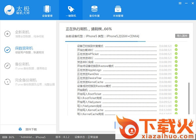The height and width of the screenshot is (140, 196).
Task: Click green check beside 正在发送RamDisk
Action: (176, 74)
